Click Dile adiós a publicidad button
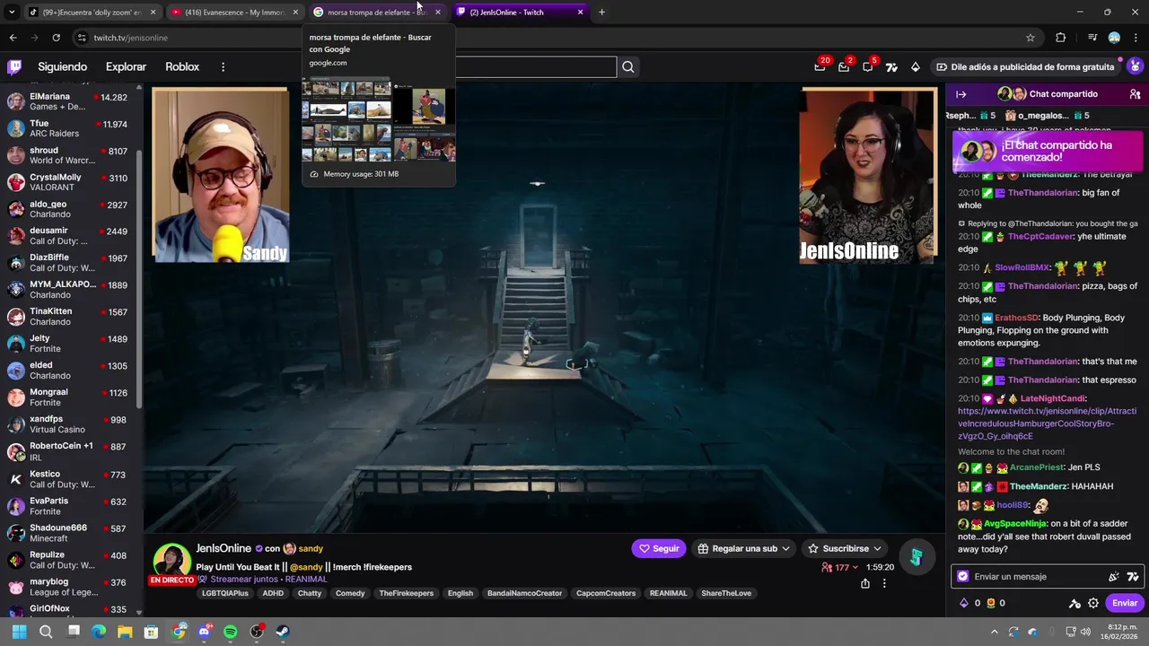The height and width of the screenshot is (646, 1149). (x=1024, y=66)
